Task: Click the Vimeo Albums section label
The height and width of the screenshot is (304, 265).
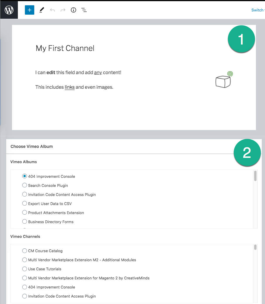Action: [x=23, y=162]
